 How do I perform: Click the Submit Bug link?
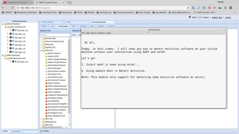tap(217, 17)
